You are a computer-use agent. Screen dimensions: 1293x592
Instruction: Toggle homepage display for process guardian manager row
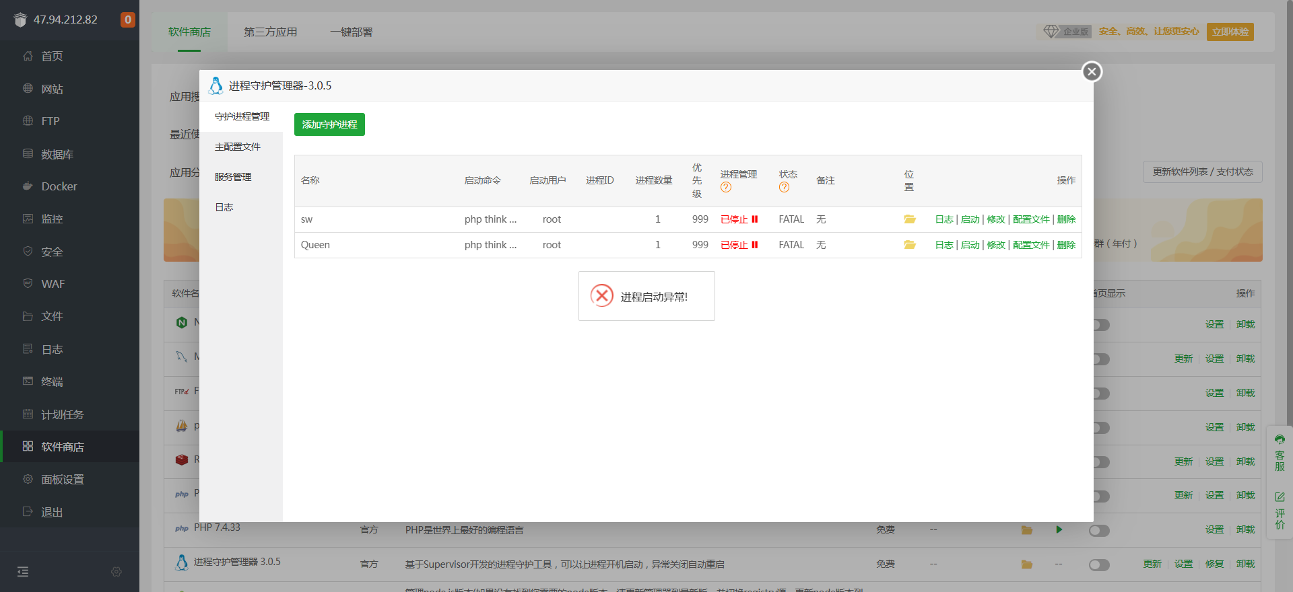[1099, 565]
